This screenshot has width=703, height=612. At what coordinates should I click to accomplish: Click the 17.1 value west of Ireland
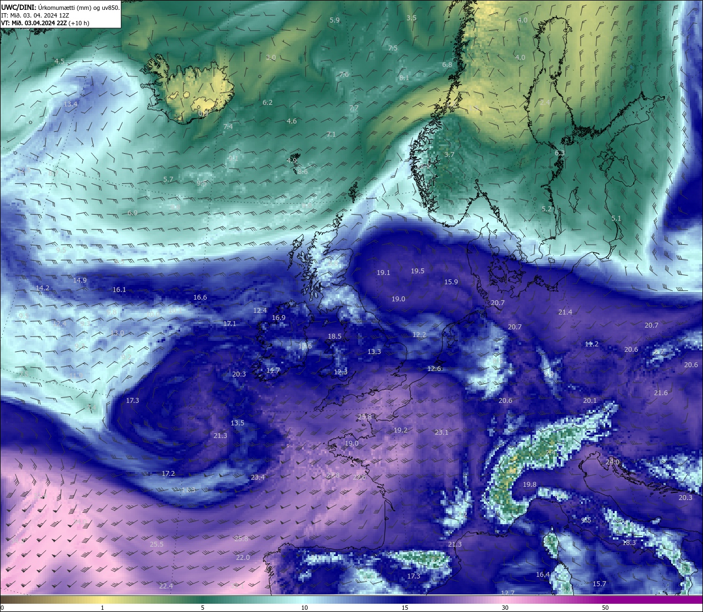[x=230, y=323]
